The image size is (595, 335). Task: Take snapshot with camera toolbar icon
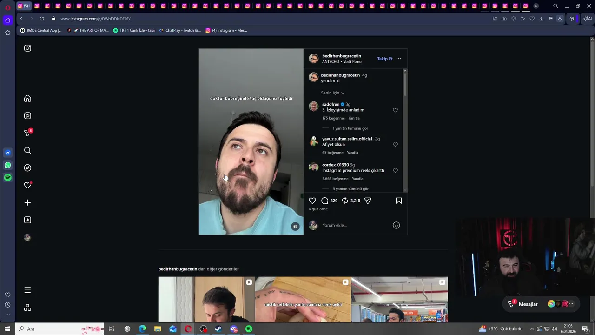(x=504, y=19)
